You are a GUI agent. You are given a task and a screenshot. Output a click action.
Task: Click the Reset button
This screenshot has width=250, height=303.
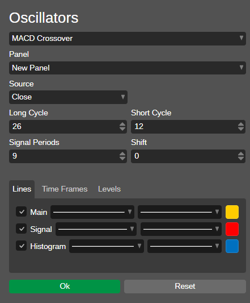pyautogui.click(x=185, y=287)
